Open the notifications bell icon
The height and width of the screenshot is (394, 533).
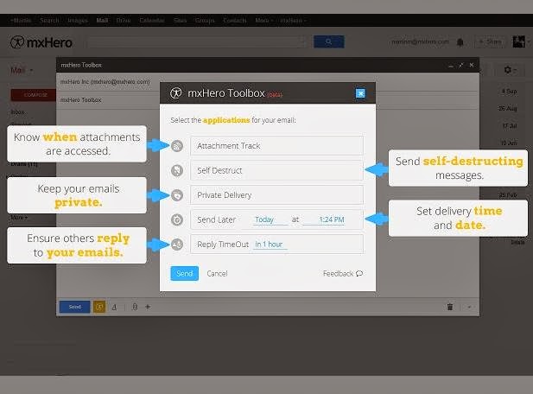pos(460,42)
